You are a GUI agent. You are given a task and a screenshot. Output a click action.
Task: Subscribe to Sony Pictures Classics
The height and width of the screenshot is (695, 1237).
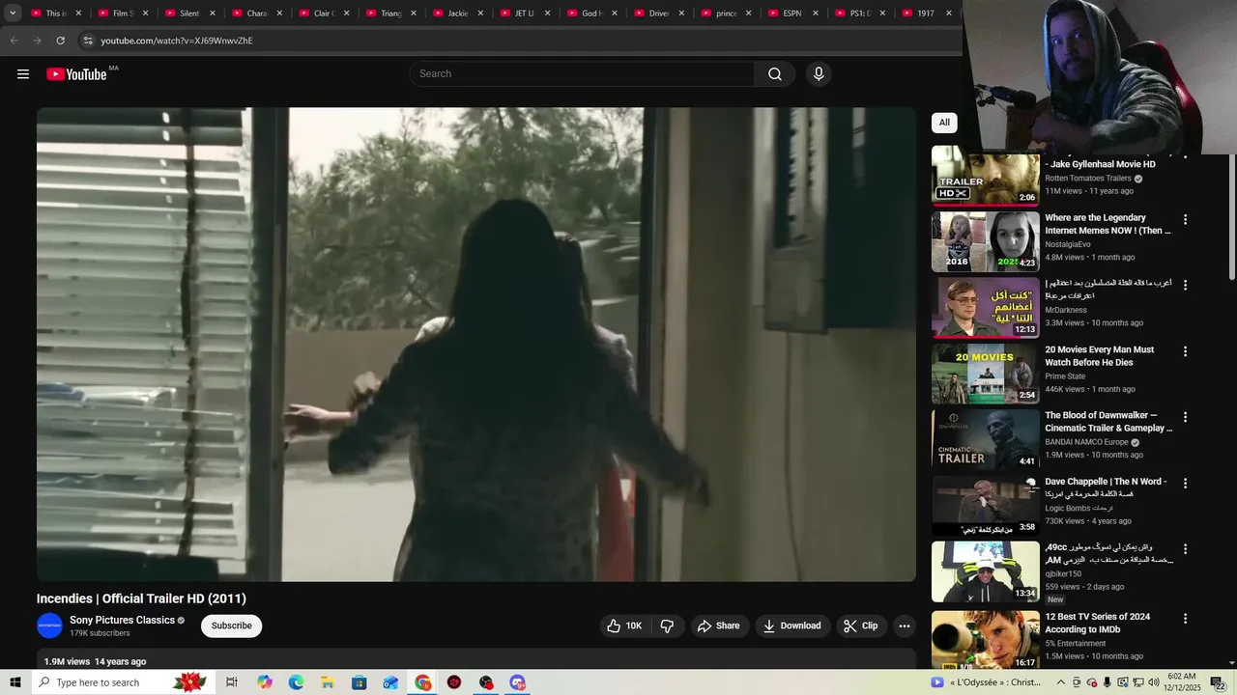(x=232, y=625)
